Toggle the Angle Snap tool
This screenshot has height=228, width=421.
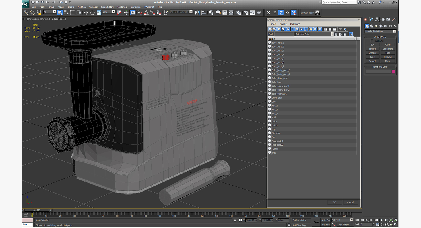pyautogui.click(x=146, y=12)
